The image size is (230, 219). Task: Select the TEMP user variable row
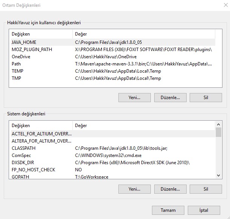click(113, 71)
